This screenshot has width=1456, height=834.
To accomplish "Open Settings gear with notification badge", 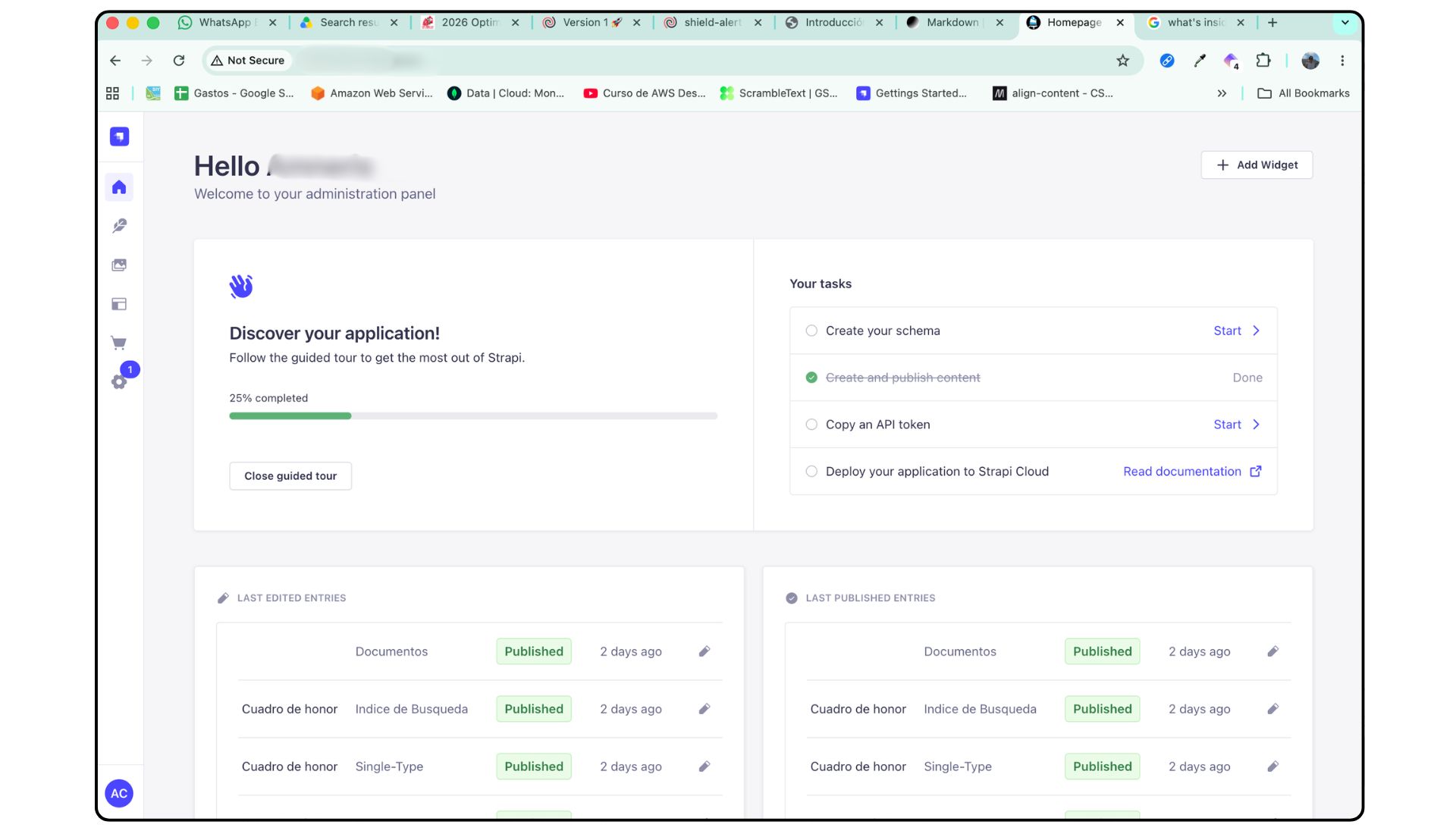I will coord(119,381).
